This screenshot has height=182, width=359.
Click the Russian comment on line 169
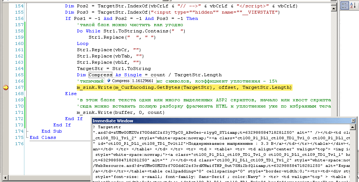(204, 100)
